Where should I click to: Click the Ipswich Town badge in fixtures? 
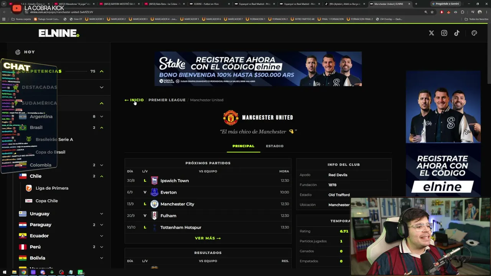(x=154, y=181)
